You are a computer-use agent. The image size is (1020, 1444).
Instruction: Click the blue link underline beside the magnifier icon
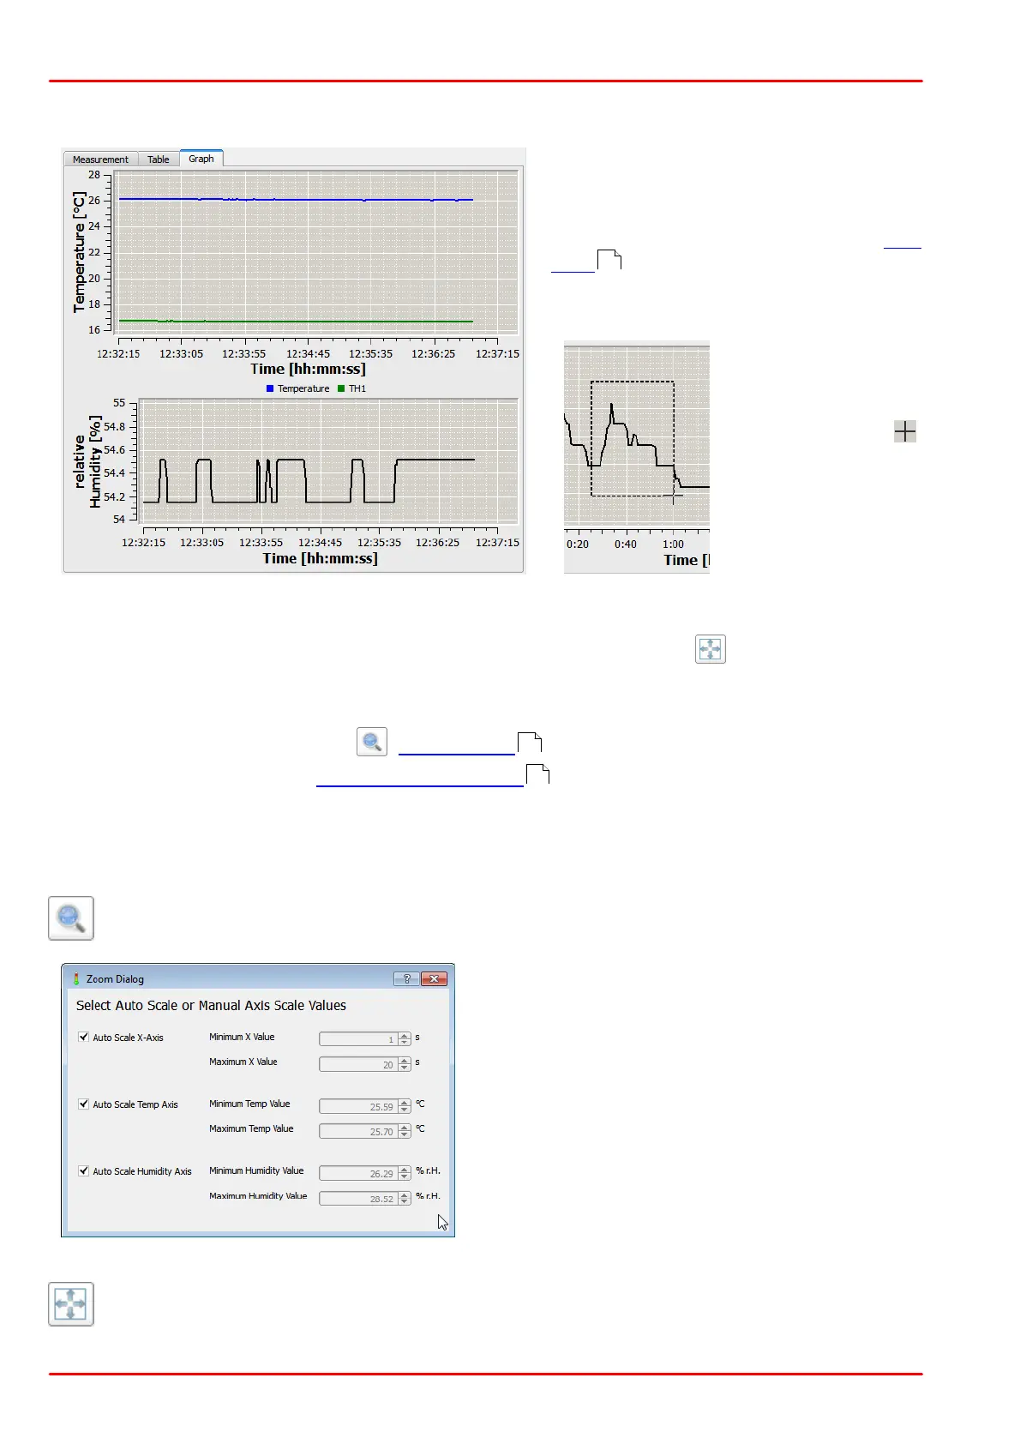[457, 754]
